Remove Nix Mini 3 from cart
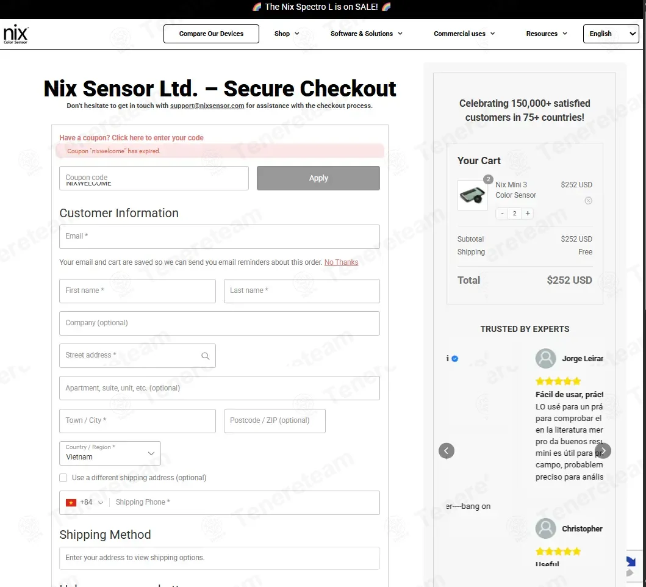The width and height of the screenshot is (646, 587). pyautogui.click(x=588, y=200)
